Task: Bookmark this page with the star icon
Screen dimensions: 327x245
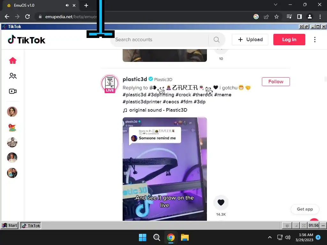Action: (277, 17)
